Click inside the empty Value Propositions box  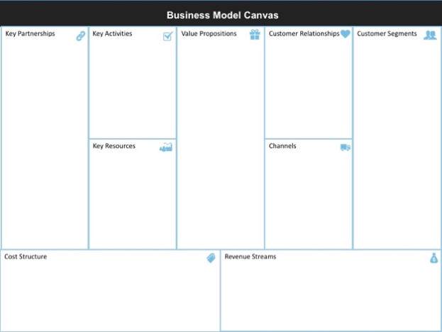(x=221, y=144)
